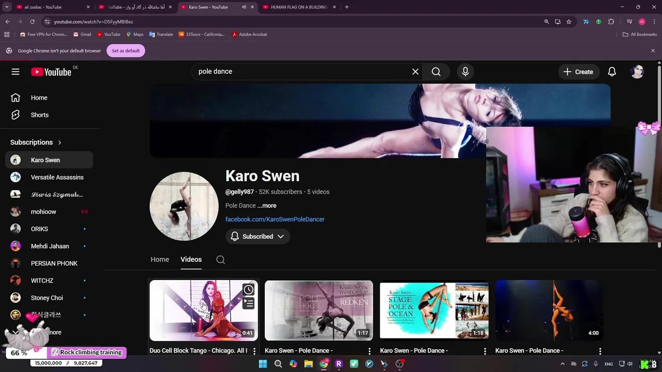The height and width of the screenshot is (372, 662).
Task: Expand channel description with ...more
Action: point(267,206)
